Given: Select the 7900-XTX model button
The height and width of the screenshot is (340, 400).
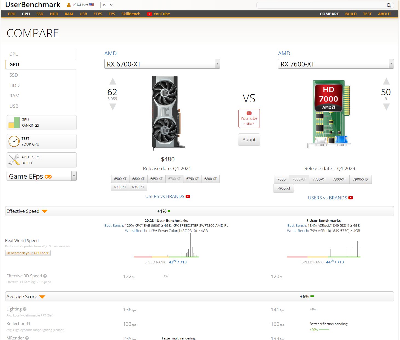Looking at the screenshot, I should click(x=360, y=179).
